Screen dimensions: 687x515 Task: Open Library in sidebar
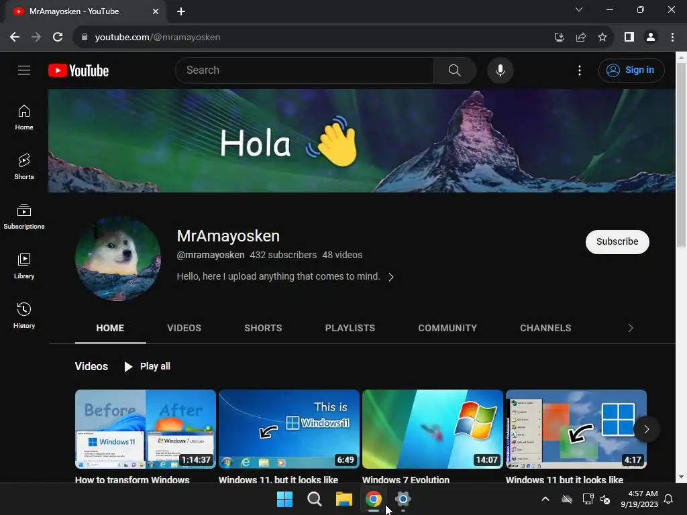(24, 266)
